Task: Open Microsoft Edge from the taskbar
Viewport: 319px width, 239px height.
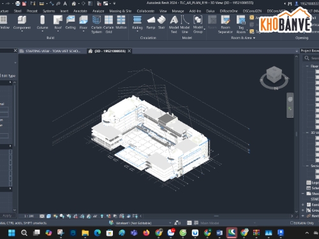Action: [98, 233]
